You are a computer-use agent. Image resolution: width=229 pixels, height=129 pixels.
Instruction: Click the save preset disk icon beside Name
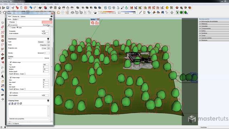click(x=51, y=19)
